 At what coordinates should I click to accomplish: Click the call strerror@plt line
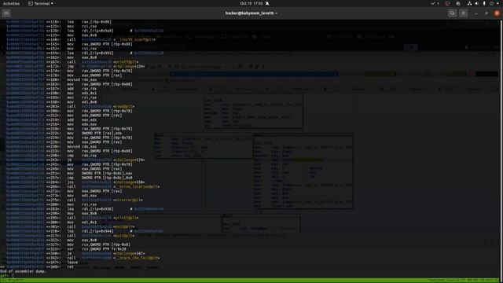coord(75,200)
